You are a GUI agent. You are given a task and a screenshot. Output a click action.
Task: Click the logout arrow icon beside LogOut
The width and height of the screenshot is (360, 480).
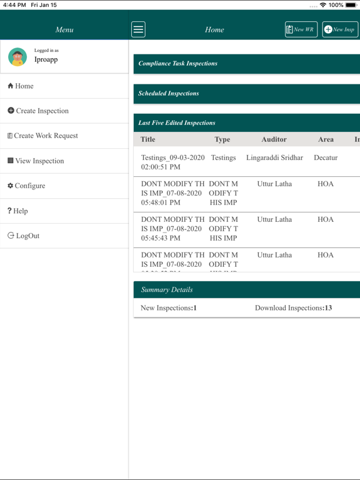click(11, 236)
